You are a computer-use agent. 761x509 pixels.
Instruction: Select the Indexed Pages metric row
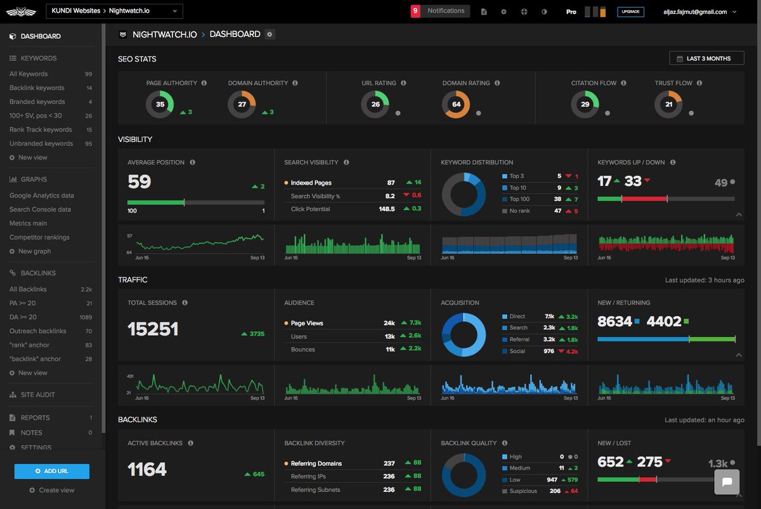353,183
